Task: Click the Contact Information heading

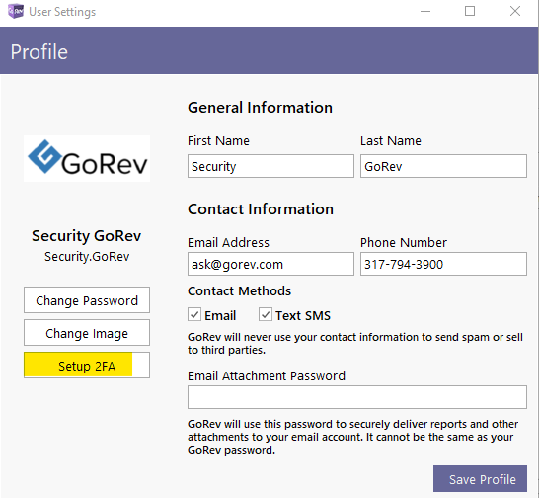Action: [261, 209]
